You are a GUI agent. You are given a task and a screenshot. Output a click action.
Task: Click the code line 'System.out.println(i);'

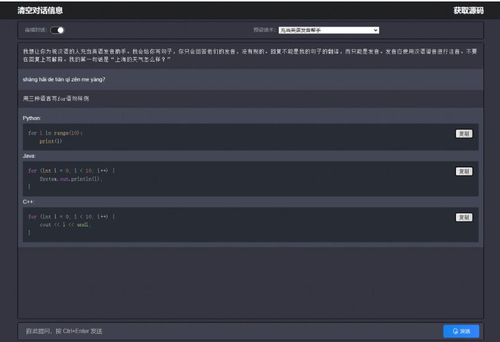(71, 179)
